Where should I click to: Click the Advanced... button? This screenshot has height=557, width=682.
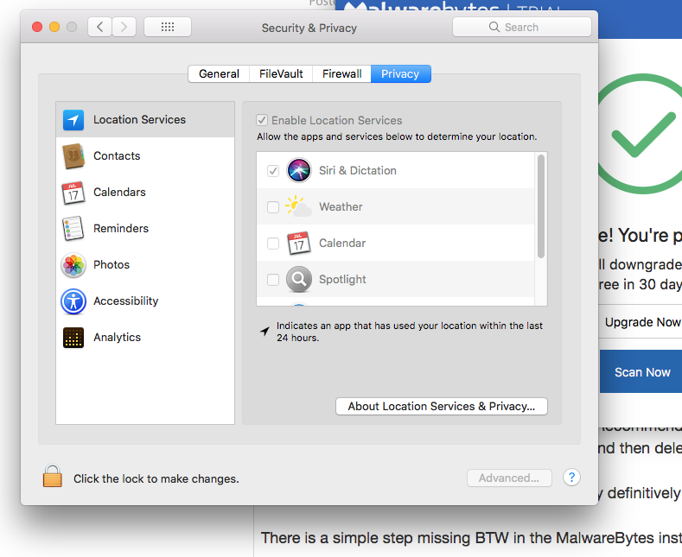tap(509, 478)
